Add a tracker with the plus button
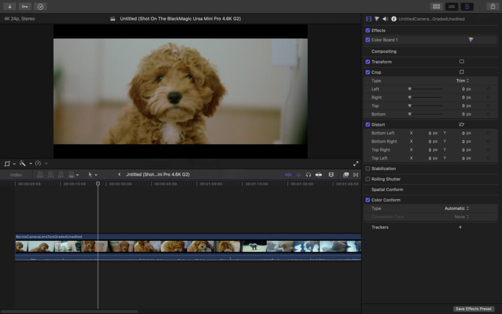The width and height of the screenshot is (502, 314). coord(460,227)
